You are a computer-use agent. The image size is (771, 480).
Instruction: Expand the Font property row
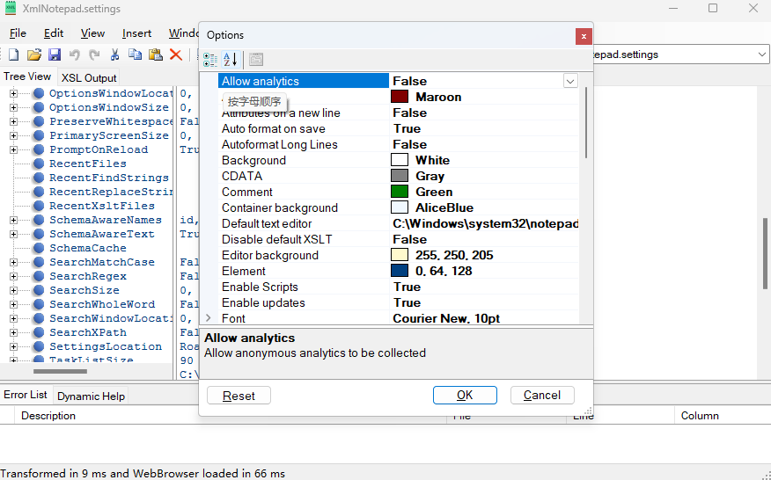(x=209, y=318)
